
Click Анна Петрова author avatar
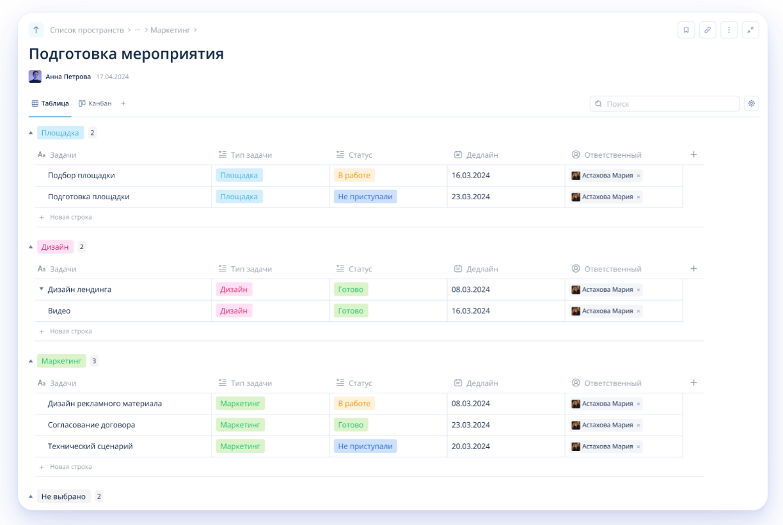pyautogui.click(x=35, y=77)
